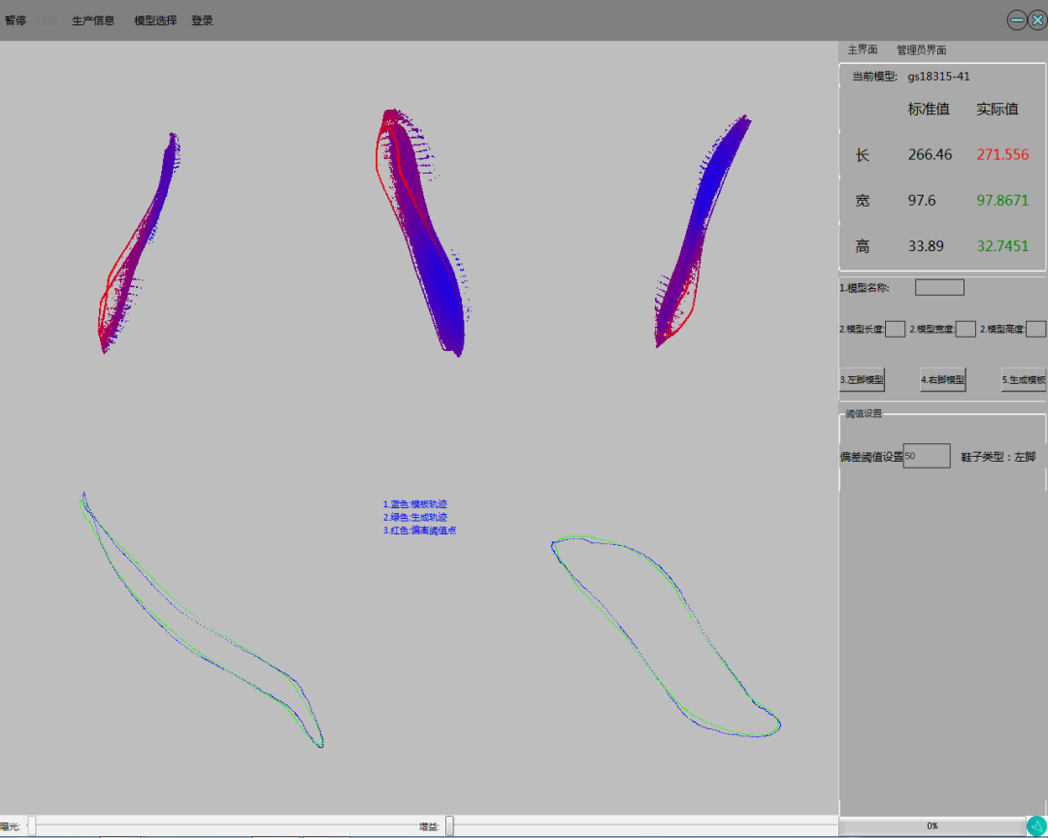This screenshot has height=838, width=1048.
Task: Click the 增益 gain slider handle
Action: coord(450,826)
